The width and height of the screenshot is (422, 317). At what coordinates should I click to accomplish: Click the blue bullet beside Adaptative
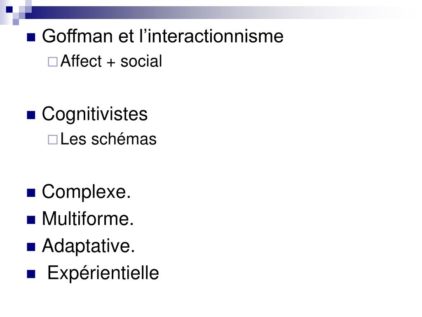(x=31, y=247)
